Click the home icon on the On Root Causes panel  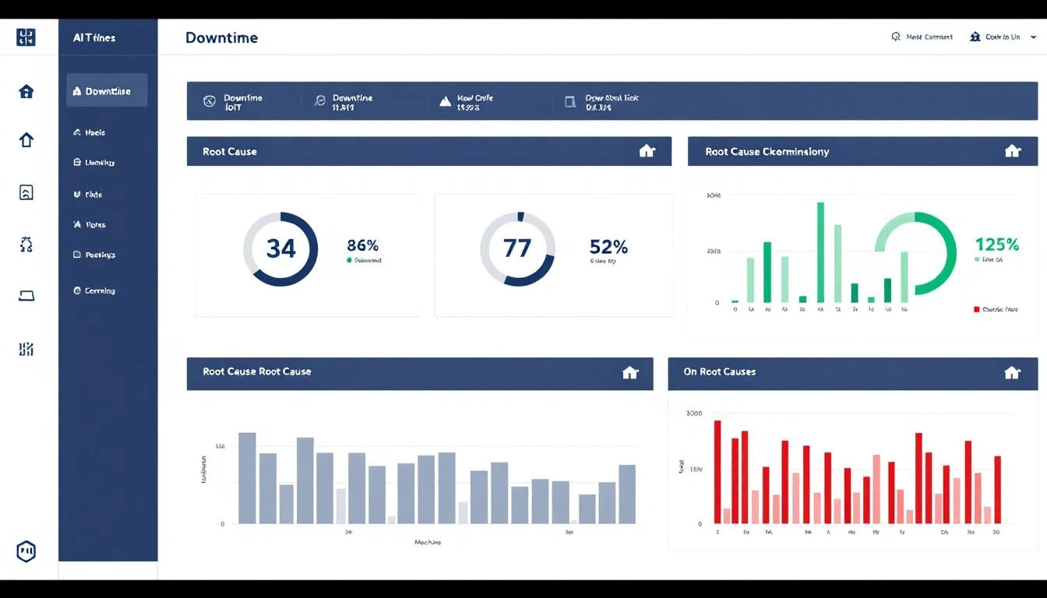(x=1012, y=372)
